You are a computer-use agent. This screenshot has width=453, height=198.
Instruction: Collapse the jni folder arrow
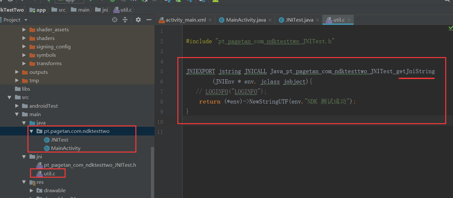click(24, 157)
